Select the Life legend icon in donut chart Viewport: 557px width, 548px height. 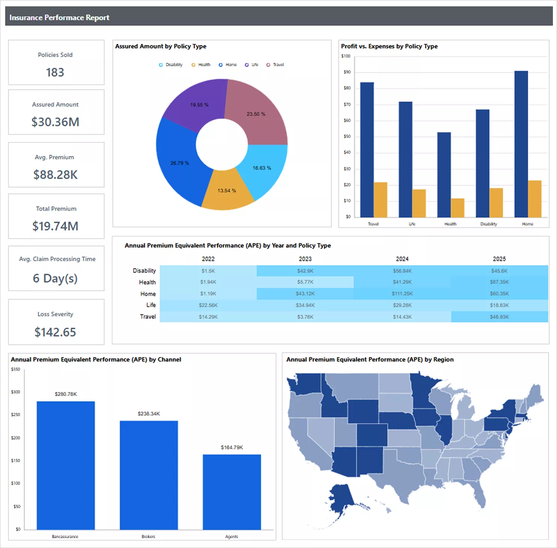coord(246,64)
